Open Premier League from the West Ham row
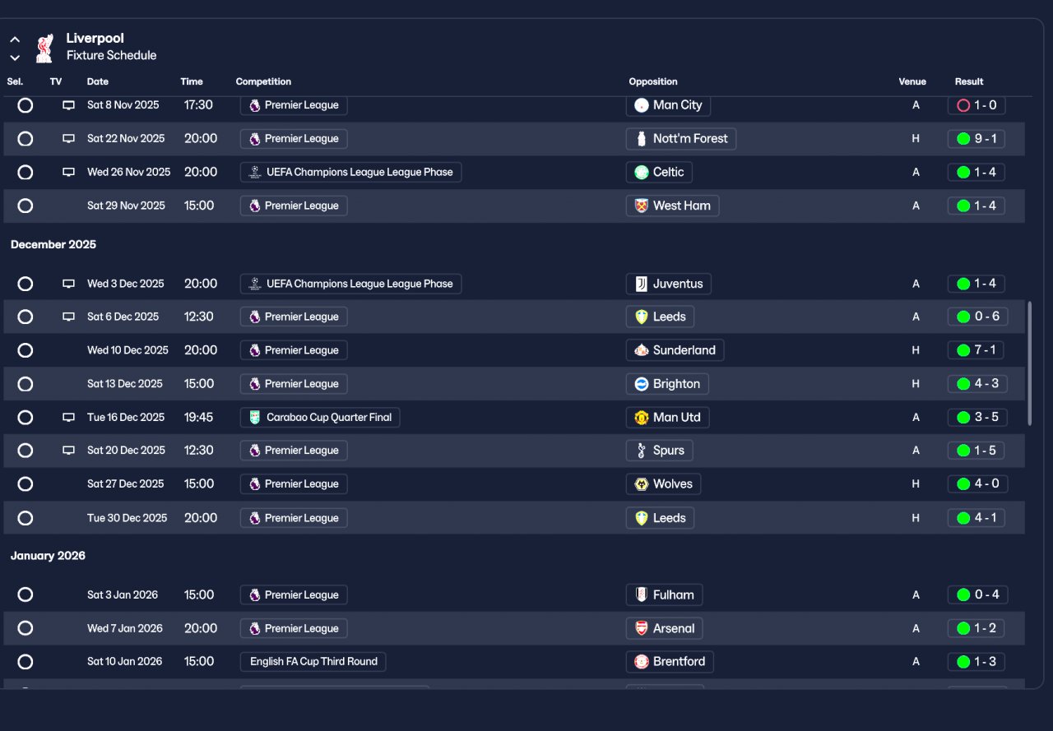1053x731 pixels. coord(294,206)
